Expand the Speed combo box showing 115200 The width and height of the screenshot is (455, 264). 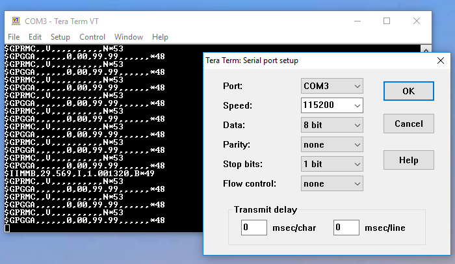click(x=332, y=105)
